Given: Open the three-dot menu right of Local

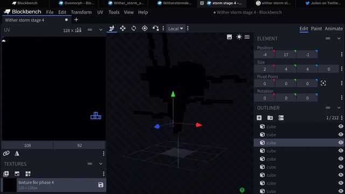Looking at the screenshot, I should point(188,29).
